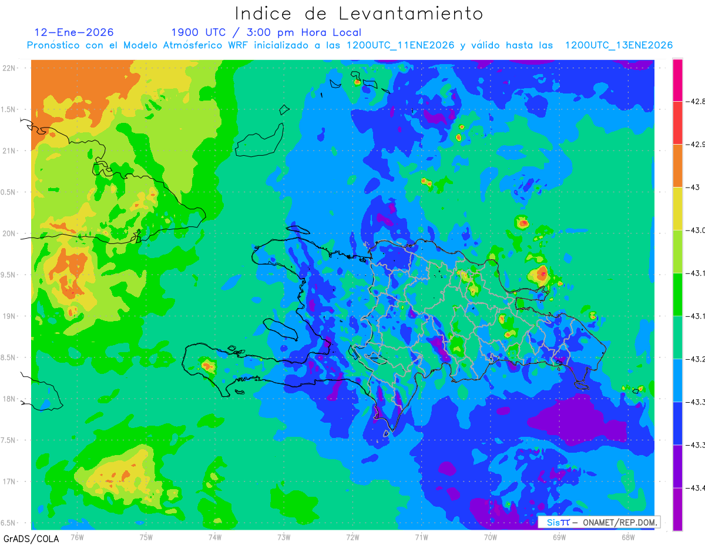Select the bright green swatch in the color bar
The width and height of the screenshot is (705, 545).
677,295
